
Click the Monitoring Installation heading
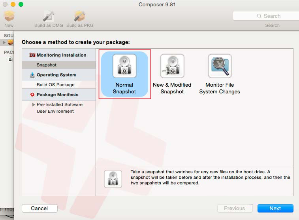point(61,55)
